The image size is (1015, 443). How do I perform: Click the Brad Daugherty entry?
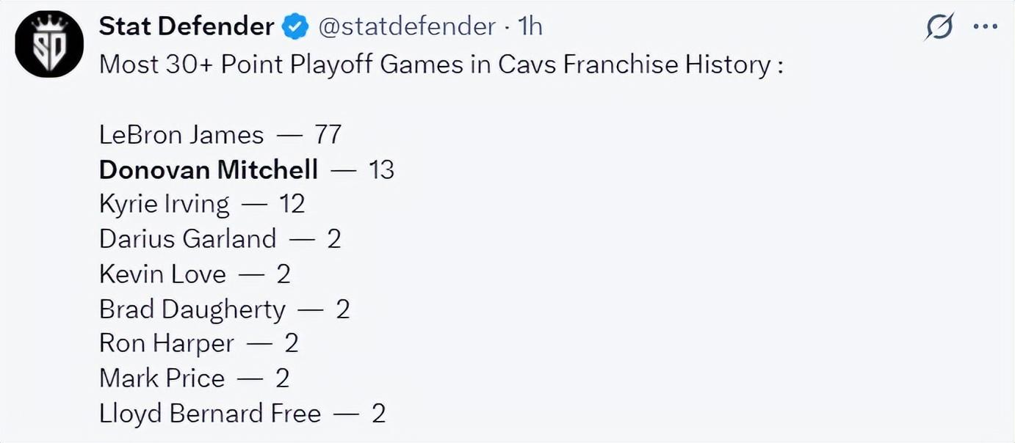(192, 310)
